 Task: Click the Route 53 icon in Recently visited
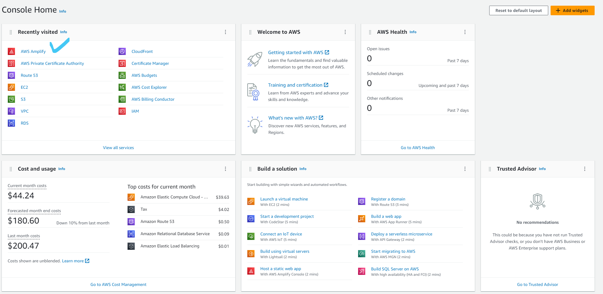11,75
